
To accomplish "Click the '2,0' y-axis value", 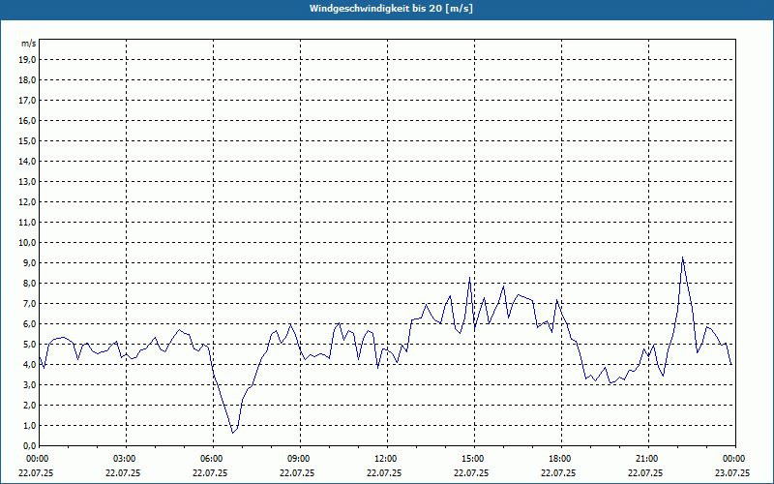I will coord(30,405).
